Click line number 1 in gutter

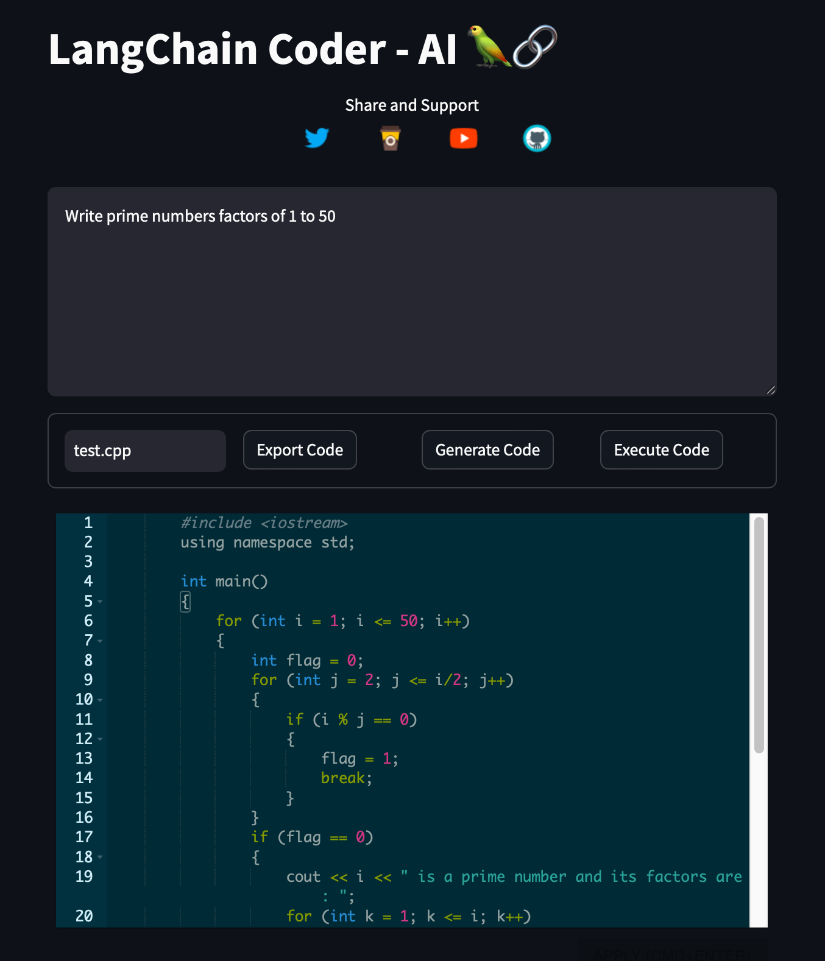88,523
